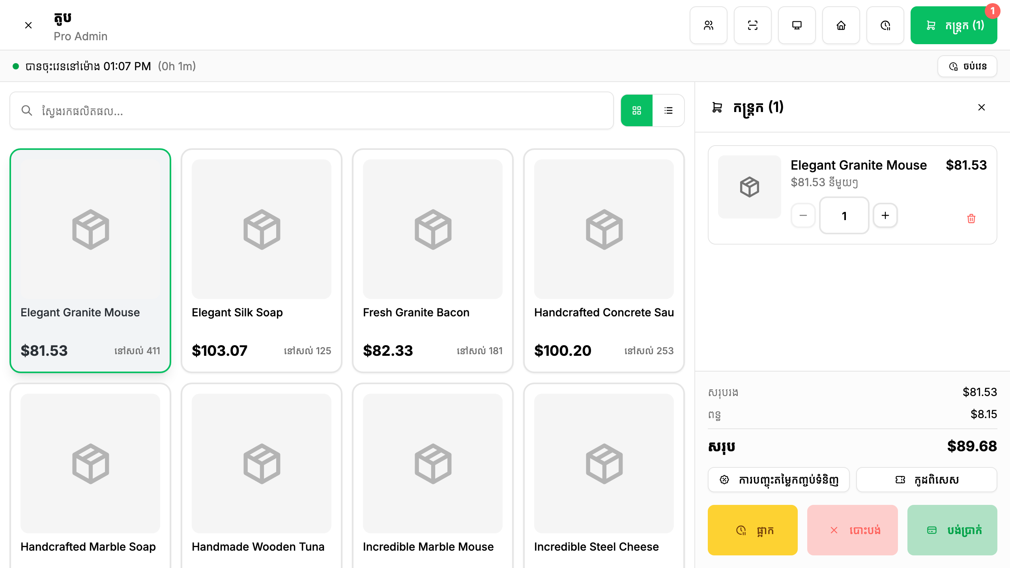Click the cart item thumbnail image

[x=750, y=187]
